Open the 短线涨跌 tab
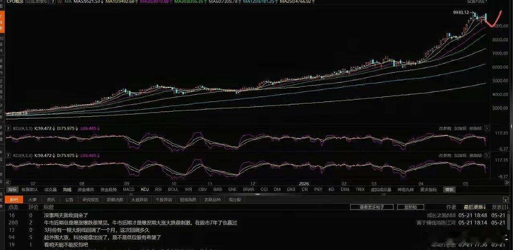 188,199
